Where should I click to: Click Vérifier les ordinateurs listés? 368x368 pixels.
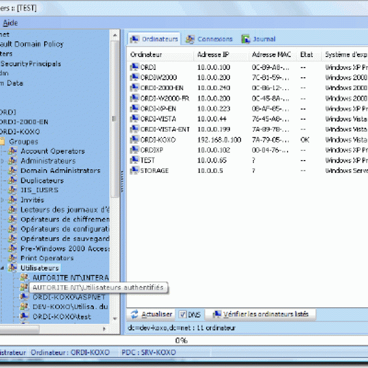coord(261,314)
